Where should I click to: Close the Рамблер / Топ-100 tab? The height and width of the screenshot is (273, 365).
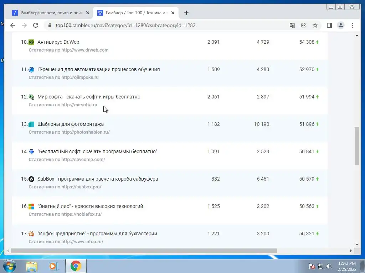[x=173, y=13]
